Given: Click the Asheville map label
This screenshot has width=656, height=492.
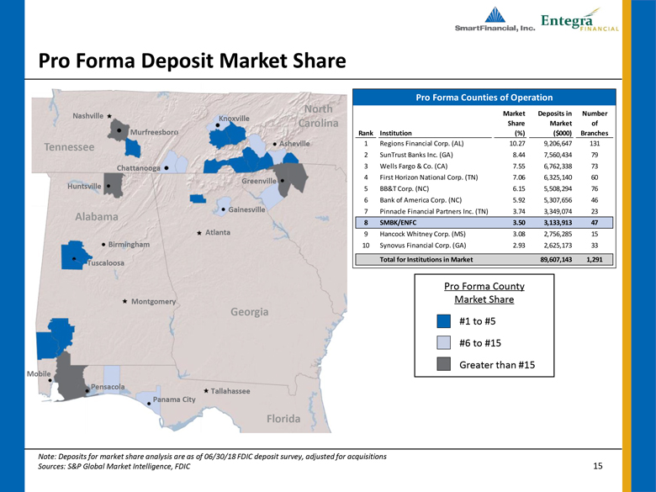Looking at the screenshot, I should point(294,144).
